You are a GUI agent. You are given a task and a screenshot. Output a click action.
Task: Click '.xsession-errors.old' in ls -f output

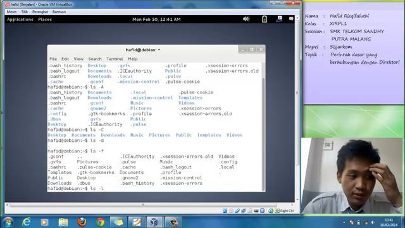187,156
